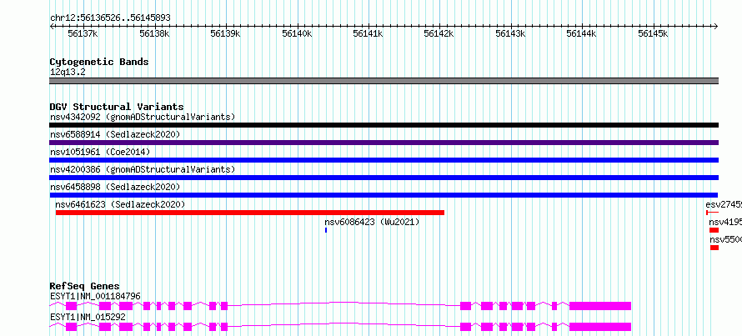
Task: Click the long middle intron of NM_001184796
Action: [x=344, y=303]
